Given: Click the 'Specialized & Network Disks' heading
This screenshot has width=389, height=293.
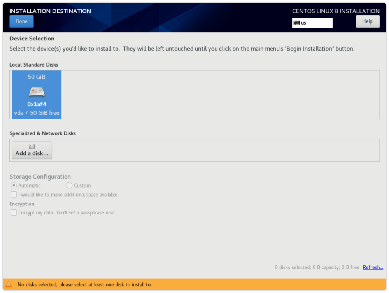Looking at the screenshot, I should (42, 133).
